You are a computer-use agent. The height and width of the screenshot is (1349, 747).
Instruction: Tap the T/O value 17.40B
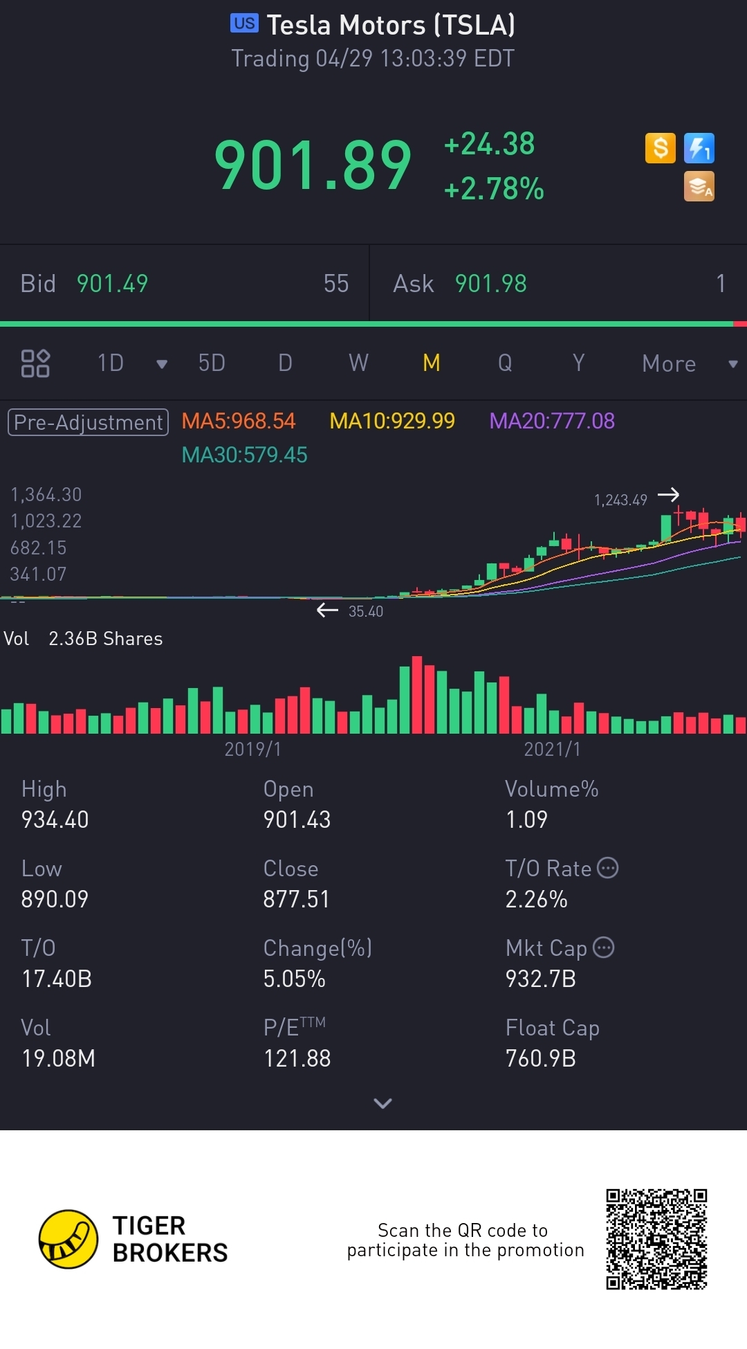coord(57,979)
